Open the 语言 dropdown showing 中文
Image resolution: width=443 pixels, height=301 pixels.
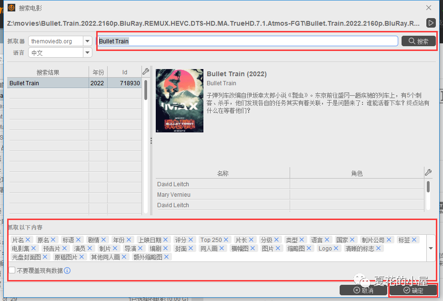tap(87, 53)
